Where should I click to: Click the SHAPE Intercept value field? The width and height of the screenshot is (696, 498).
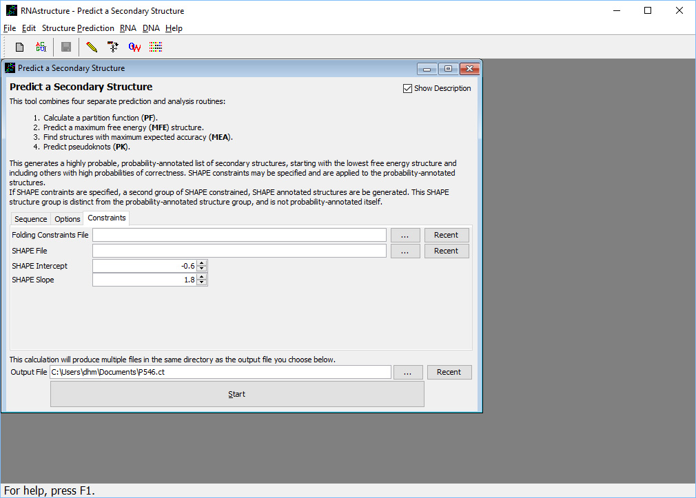point(145,266)
